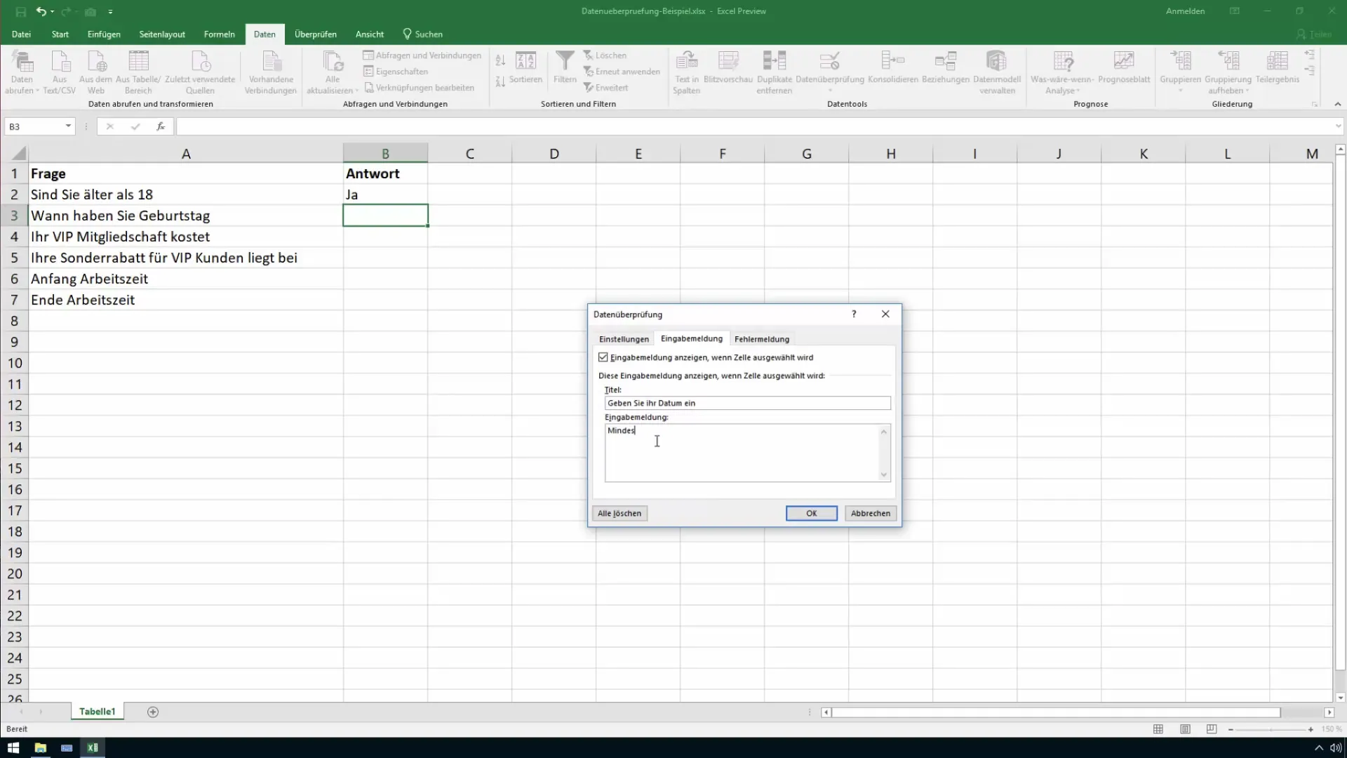Screen dimensions: 1347x758
Task: Click Alle aktualisieren icon
Action: point(333,72)
